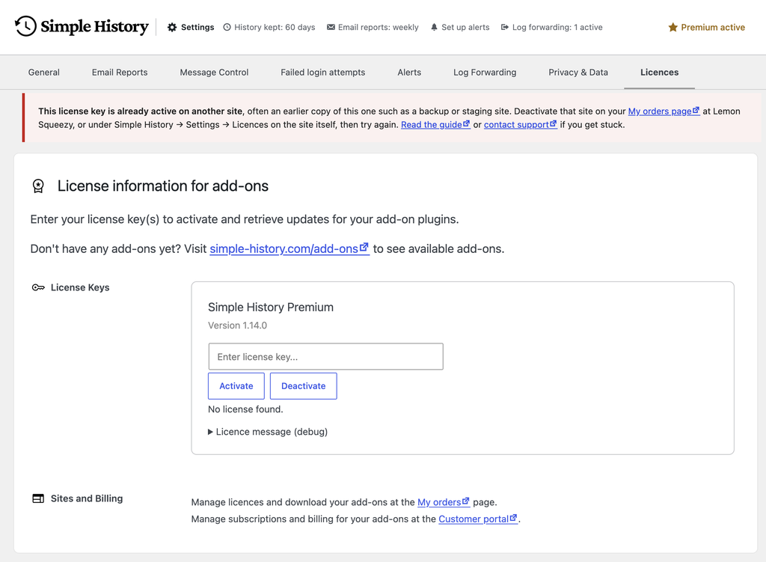
Task: Follow the Read the guide link
Action: (x=436, y=125)
